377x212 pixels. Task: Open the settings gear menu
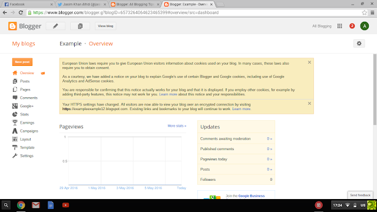point(359,44)
